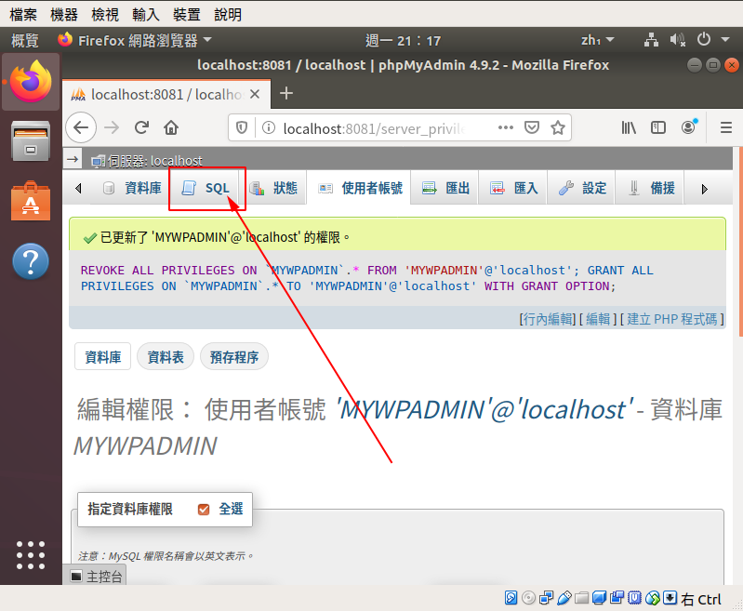Open the Firefox hamburger menu
This screenshot has height=611, width=743.
click(x=726, y=127)
